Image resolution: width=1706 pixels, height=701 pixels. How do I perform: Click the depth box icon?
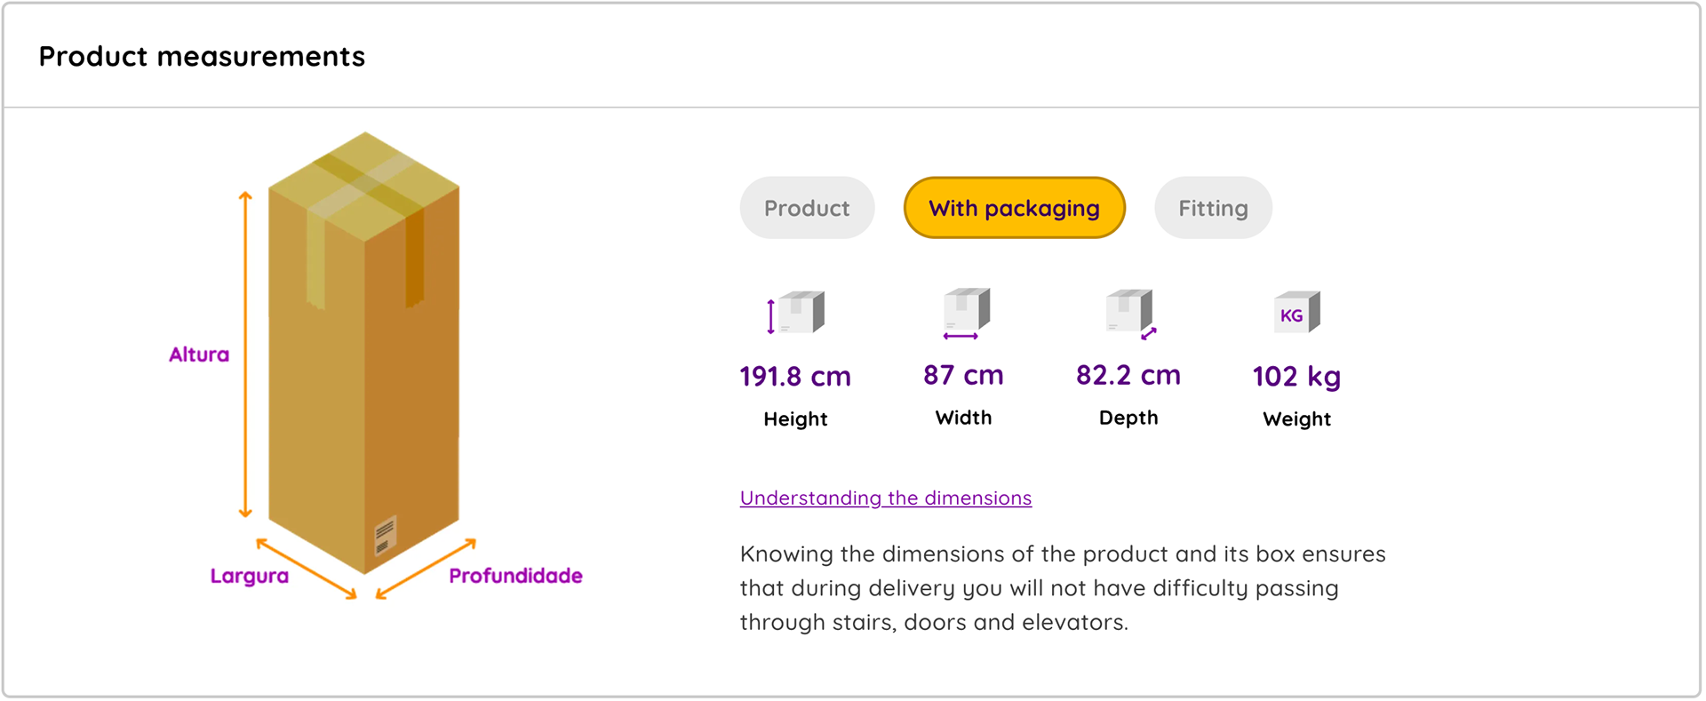[1131, 314]
